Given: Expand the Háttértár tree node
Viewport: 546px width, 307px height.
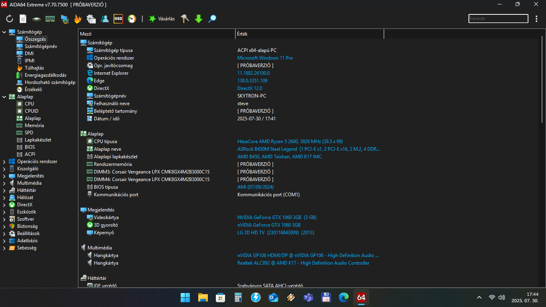Looking at the screenshot, I should 4,190.
